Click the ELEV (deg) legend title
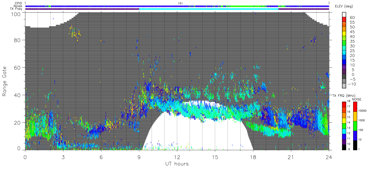 coord(344,6)
